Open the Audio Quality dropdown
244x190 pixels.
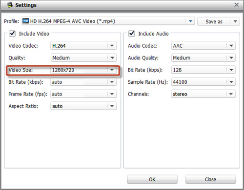[x=203, y=57]
